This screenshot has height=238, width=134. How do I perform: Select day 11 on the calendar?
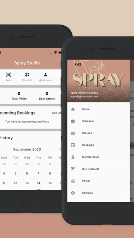4,183
